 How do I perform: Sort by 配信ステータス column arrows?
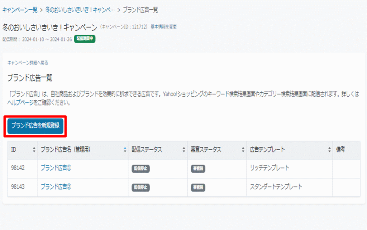(184, 150)
